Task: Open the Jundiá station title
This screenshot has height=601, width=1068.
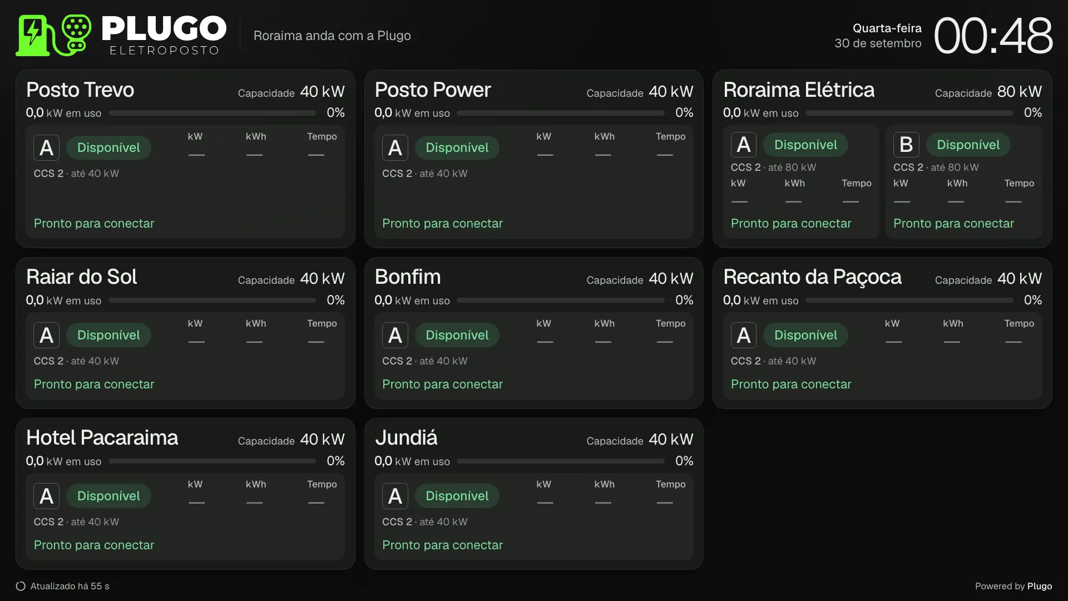Action: [406, 437]
